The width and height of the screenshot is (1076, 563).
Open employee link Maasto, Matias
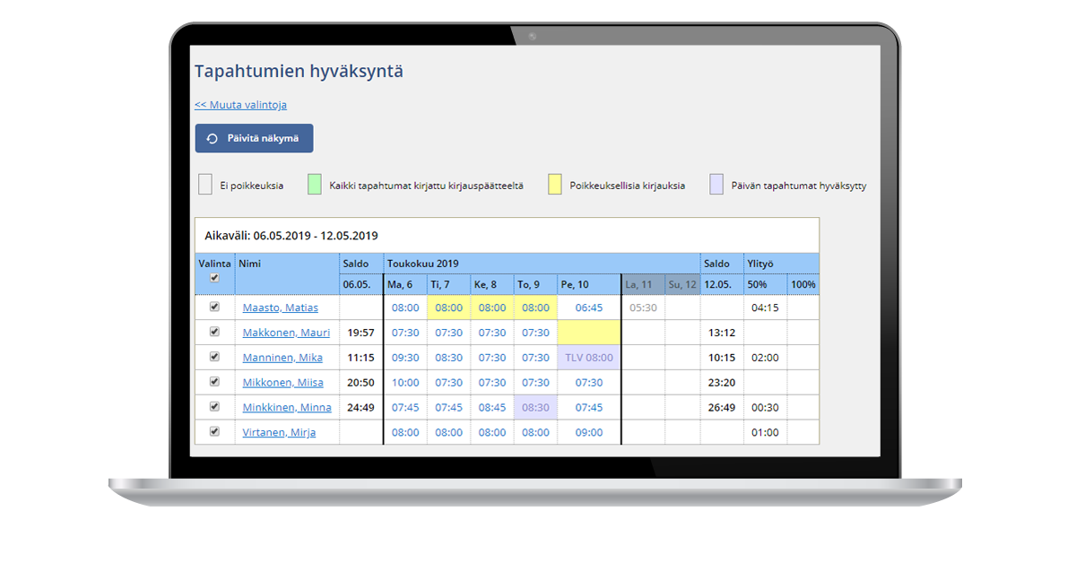pos(279,307)
